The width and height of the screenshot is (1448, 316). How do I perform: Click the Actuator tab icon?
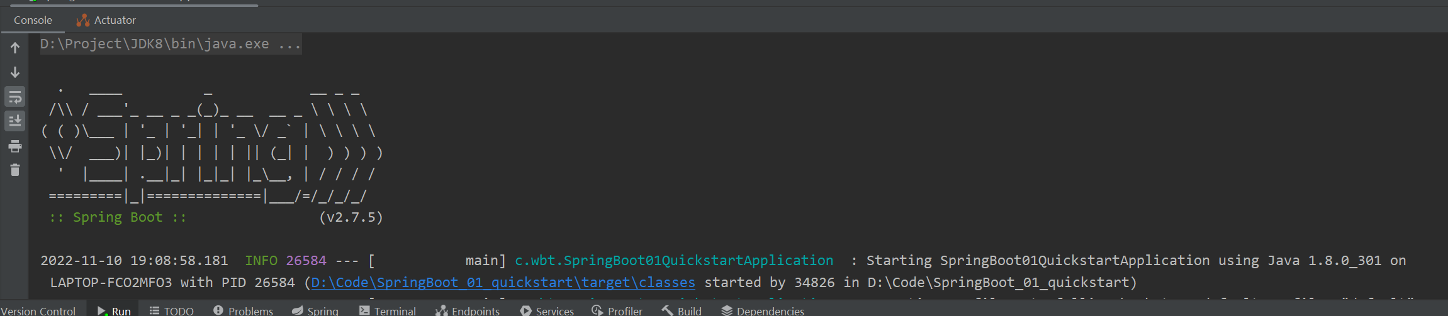[x=83, y=21]
